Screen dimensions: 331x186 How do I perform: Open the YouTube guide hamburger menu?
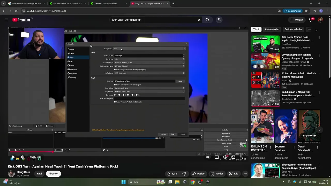click(6, 20)
